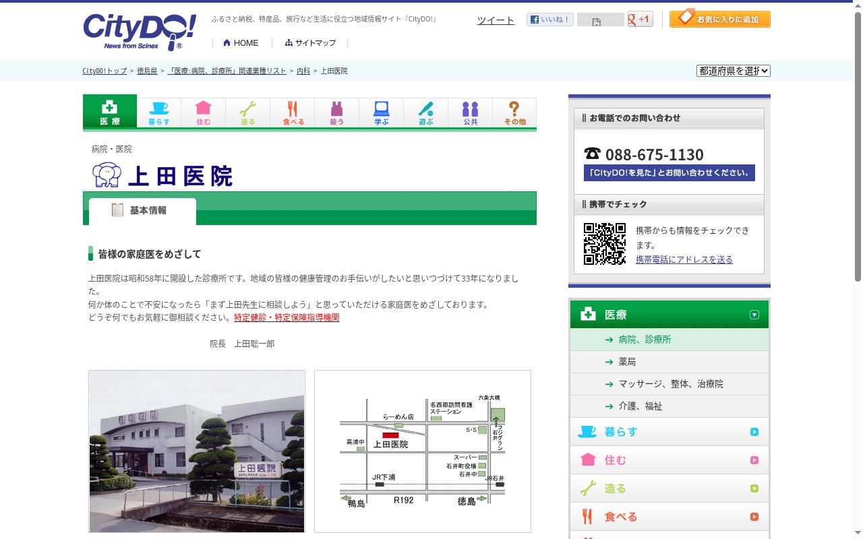Screen dimensions: 863x539
Task: Click the Facebook いいね! button
Action: (550, 20)
